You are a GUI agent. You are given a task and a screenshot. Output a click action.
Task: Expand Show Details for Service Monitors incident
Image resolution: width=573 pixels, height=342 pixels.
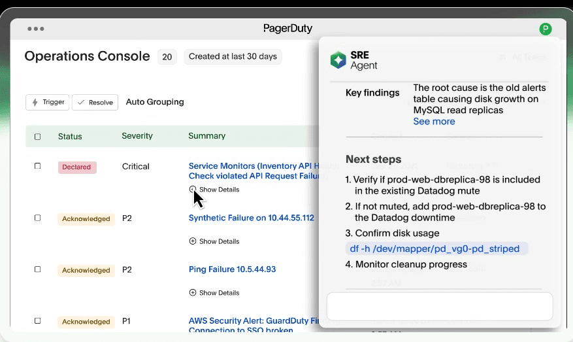point(214,190)
